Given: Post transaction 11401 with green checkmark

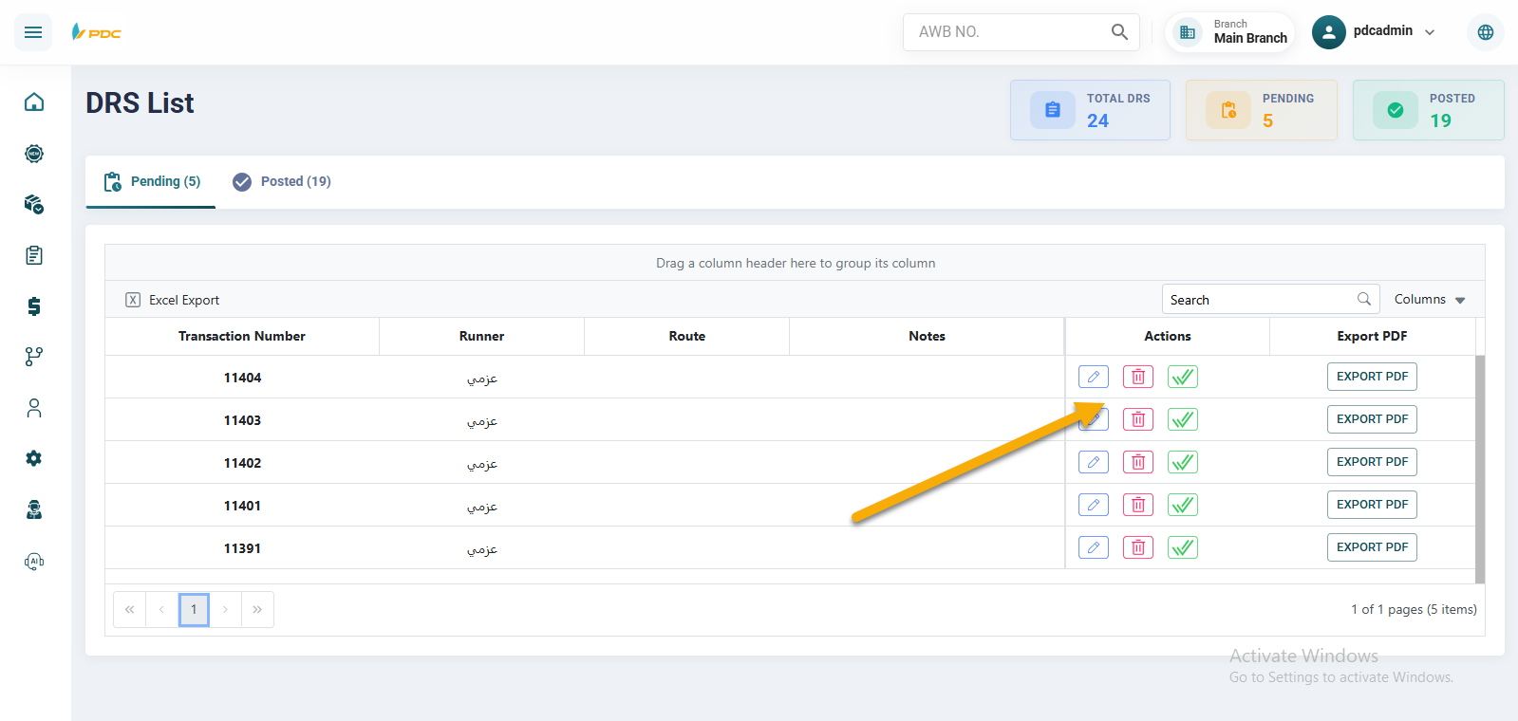Looking at the screenshot, I should [1182, 505].
